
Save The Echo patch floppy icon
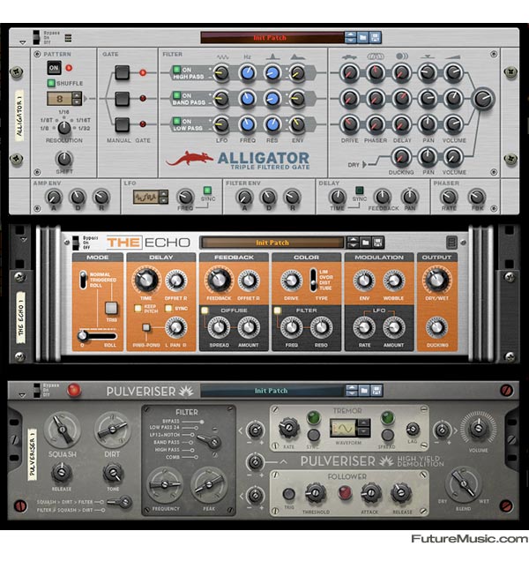[x=377, y=243]
